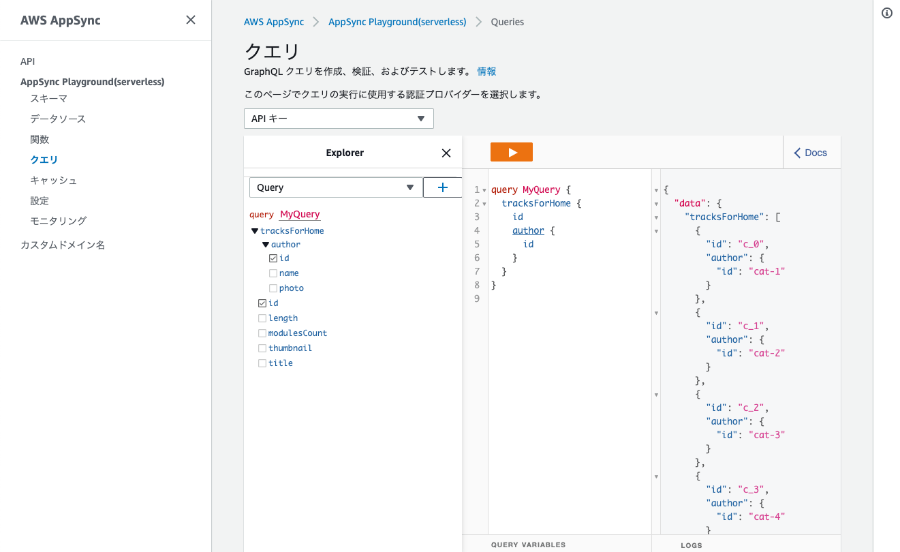This screenshot has width=900, height=552.
Task: Click AppSync Playground(serverless) breadcrumb link
Action: pos(397,22)
